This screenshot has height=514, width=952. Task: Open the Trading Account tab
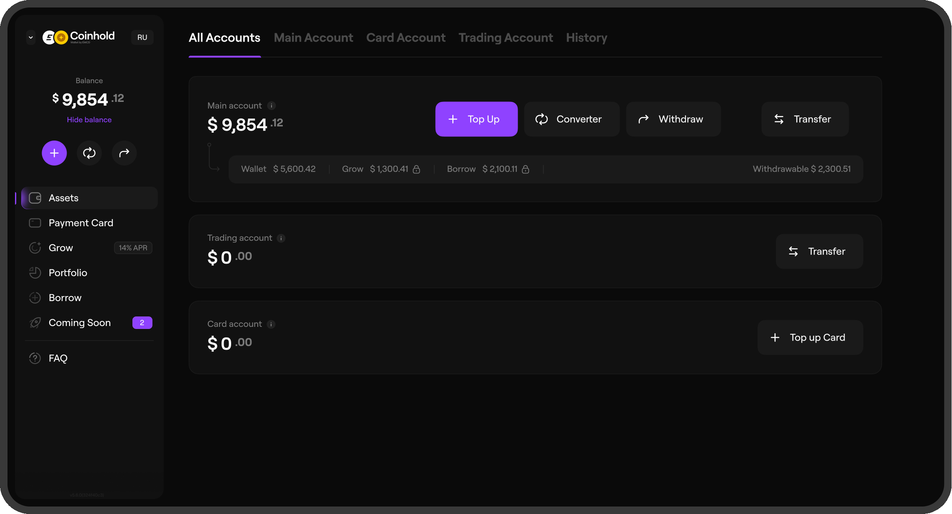point(506,38)
